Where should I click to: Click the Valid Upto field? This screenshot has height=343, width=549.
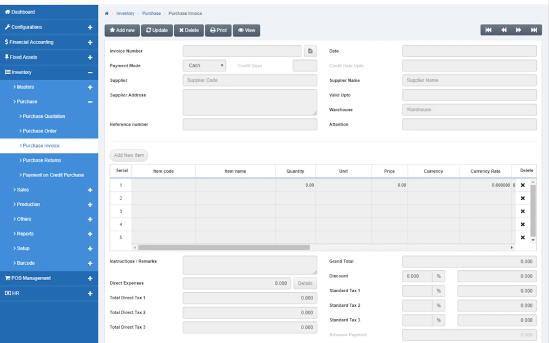point(469,95)
